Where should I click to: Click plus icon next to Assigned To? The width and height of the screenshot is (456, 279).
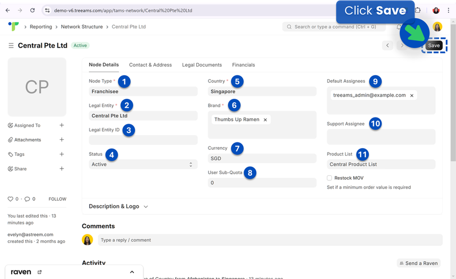(62, 125)
